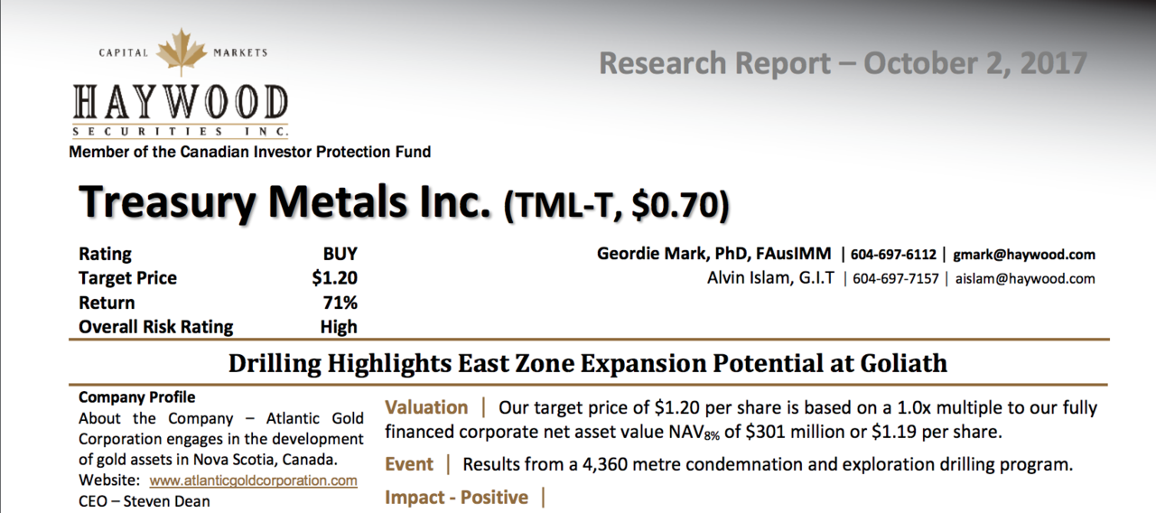This screenshot has height=513, width=1156.
Task: Select the $1.20 target price value
Action: (334, 278)
